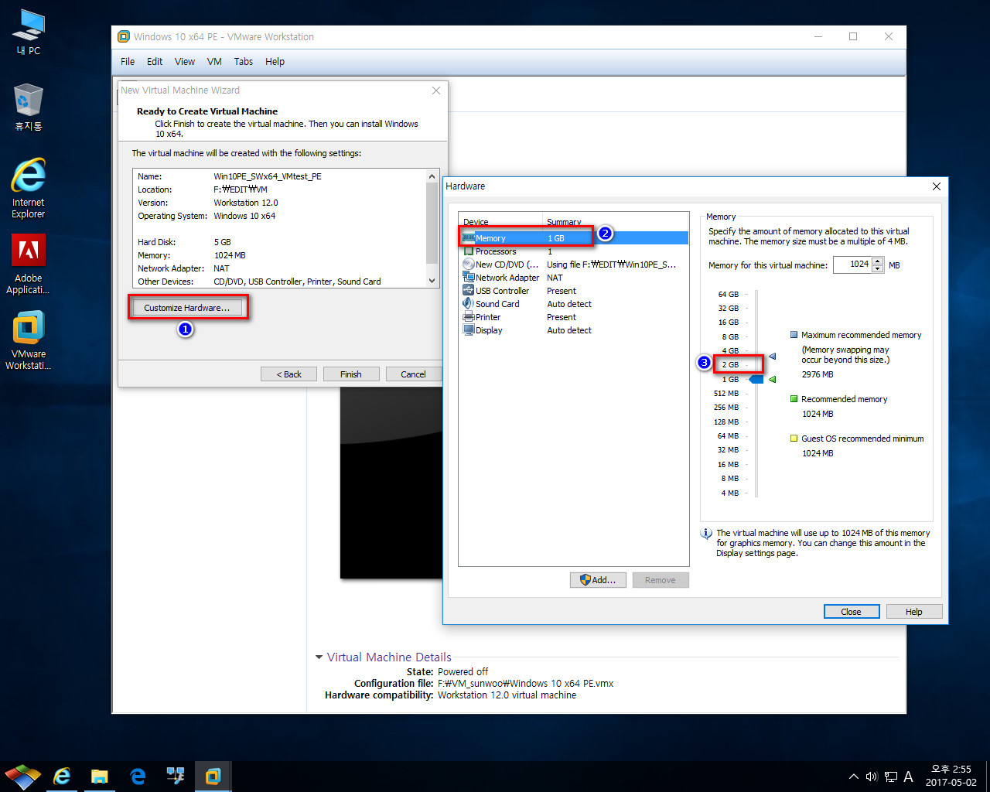
Task: Click the green recommended memory marker
Action: coord(772,379)
